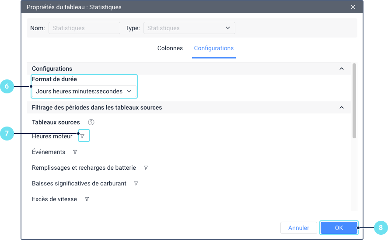Open filter for Remplissages et recharges de batterie
Image resolution: width=388 pixels, height=240 pixels.
tap(146, 168)
